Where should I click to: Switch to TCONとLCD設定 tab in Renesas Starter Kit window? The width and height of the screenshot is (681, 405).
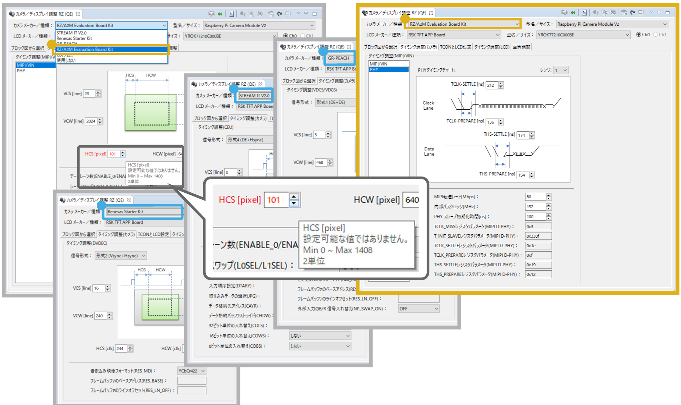153,234
